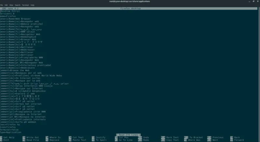260x142 pixels.
Task: Click the Exit shortcut label
Action: (x=6, y=140)
